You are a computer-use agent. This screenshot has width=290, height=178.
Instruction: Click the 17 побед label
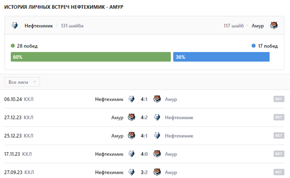[x=268, y=46]
